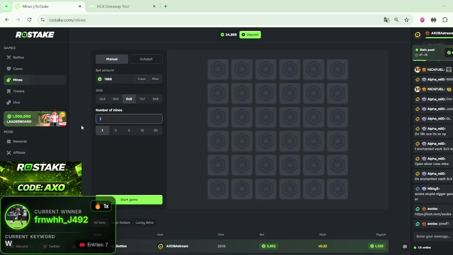Clear the bet amount
The height and width of the screenshot is (255, 453).
[x=142, y=79]
